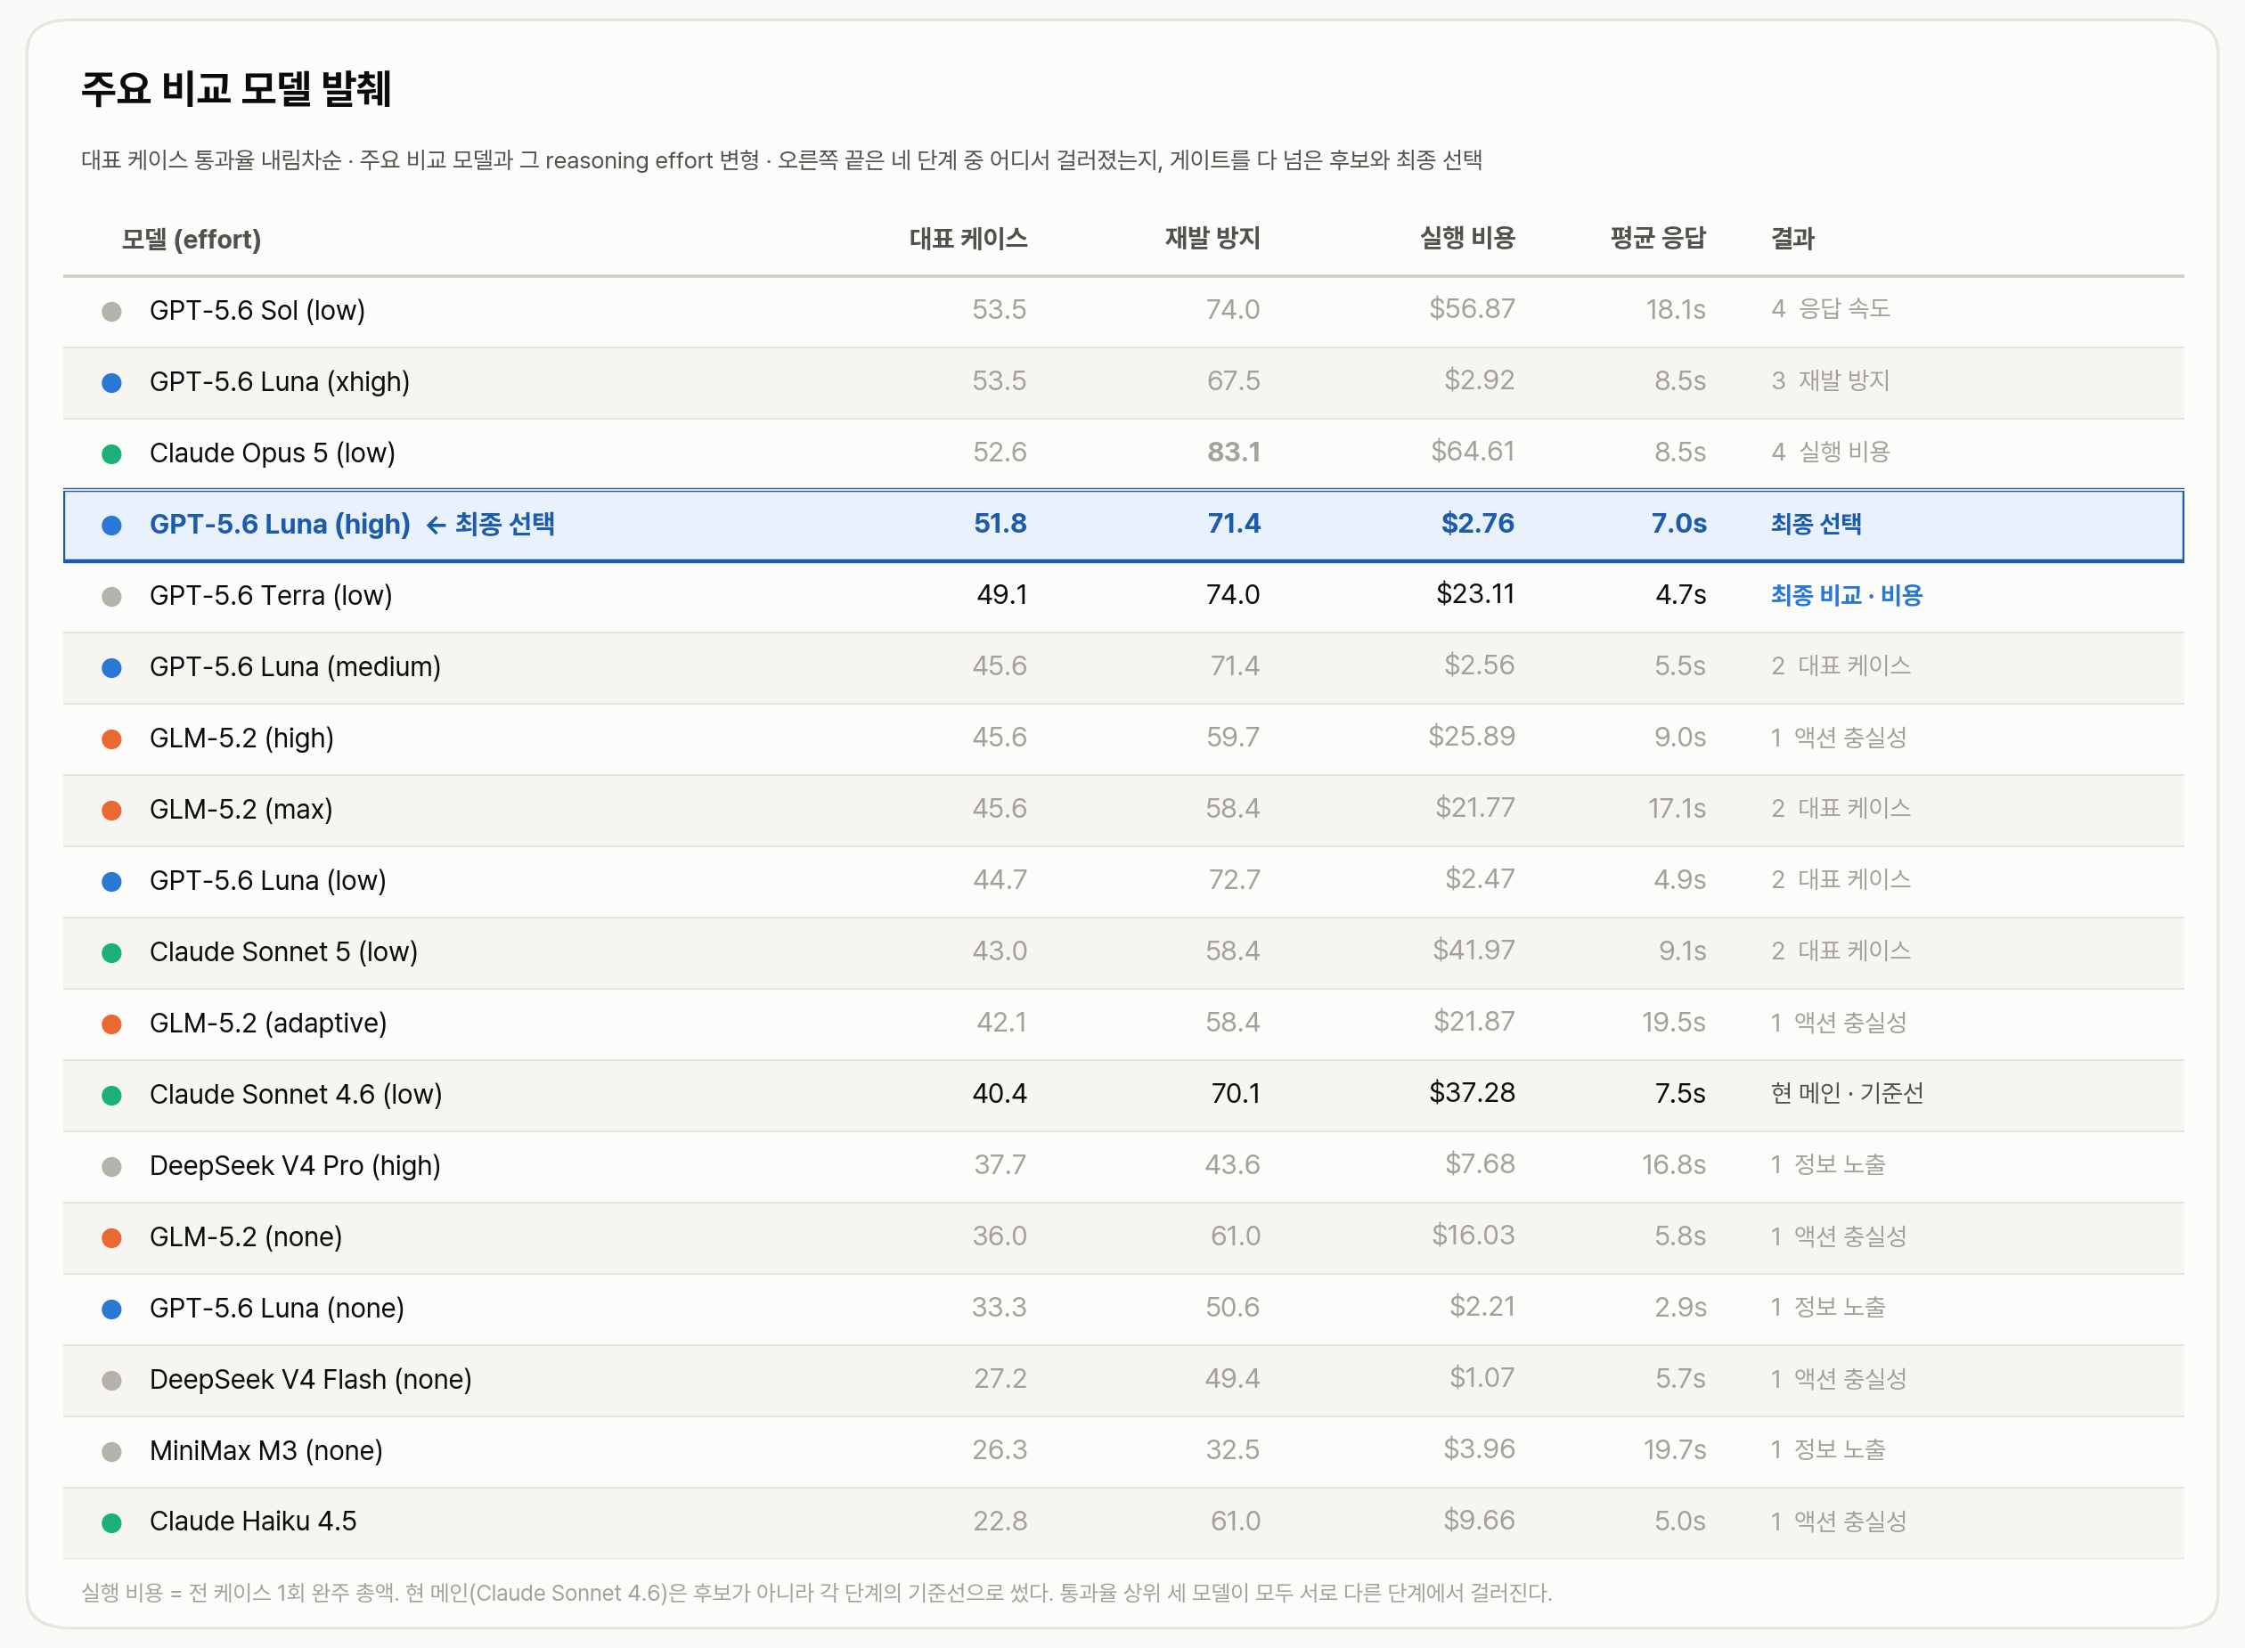Click '최종 선택' in the 결과 column
Screen dimensions: 2245x1648
(1816, 524)
